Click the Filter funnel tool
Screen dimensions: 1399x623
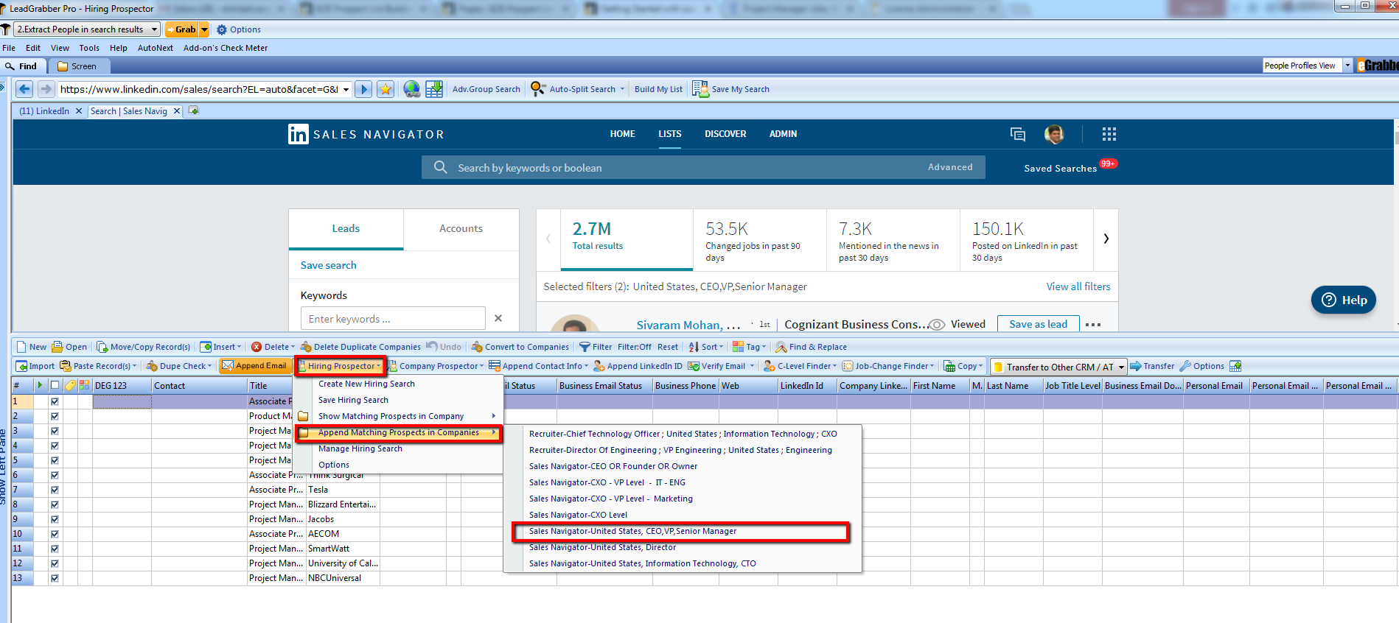596,347
